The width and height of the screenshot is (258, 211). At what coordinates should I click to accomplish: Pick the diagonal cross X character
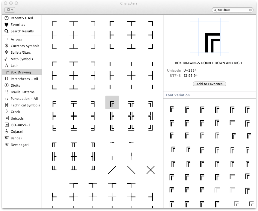click(151, 170)
